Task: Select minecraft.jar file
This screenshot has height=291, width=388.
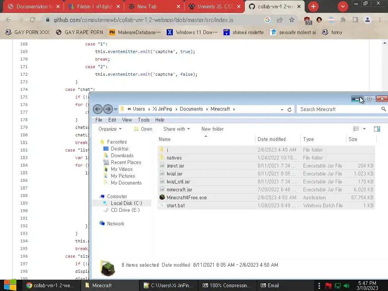Action: [266, 189]
